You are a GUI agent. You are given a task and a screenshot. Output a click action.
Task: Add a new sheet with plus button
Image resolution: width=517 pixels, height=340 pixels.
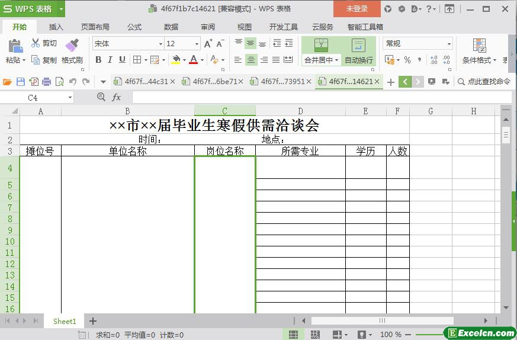click(x=93, y=321)
